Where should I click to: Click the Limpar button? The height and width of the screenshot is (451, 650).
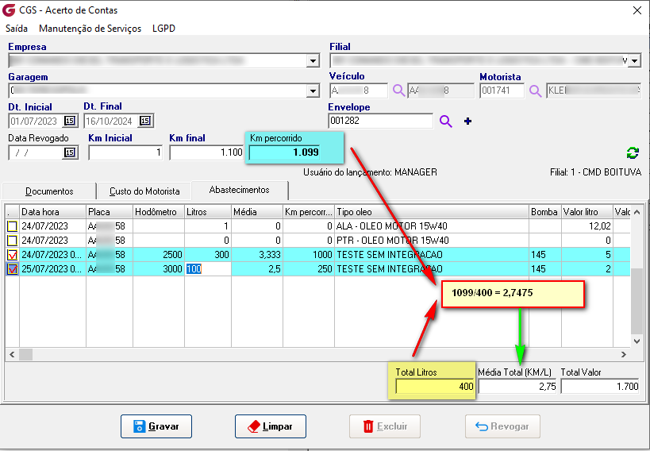pos(271,426)
